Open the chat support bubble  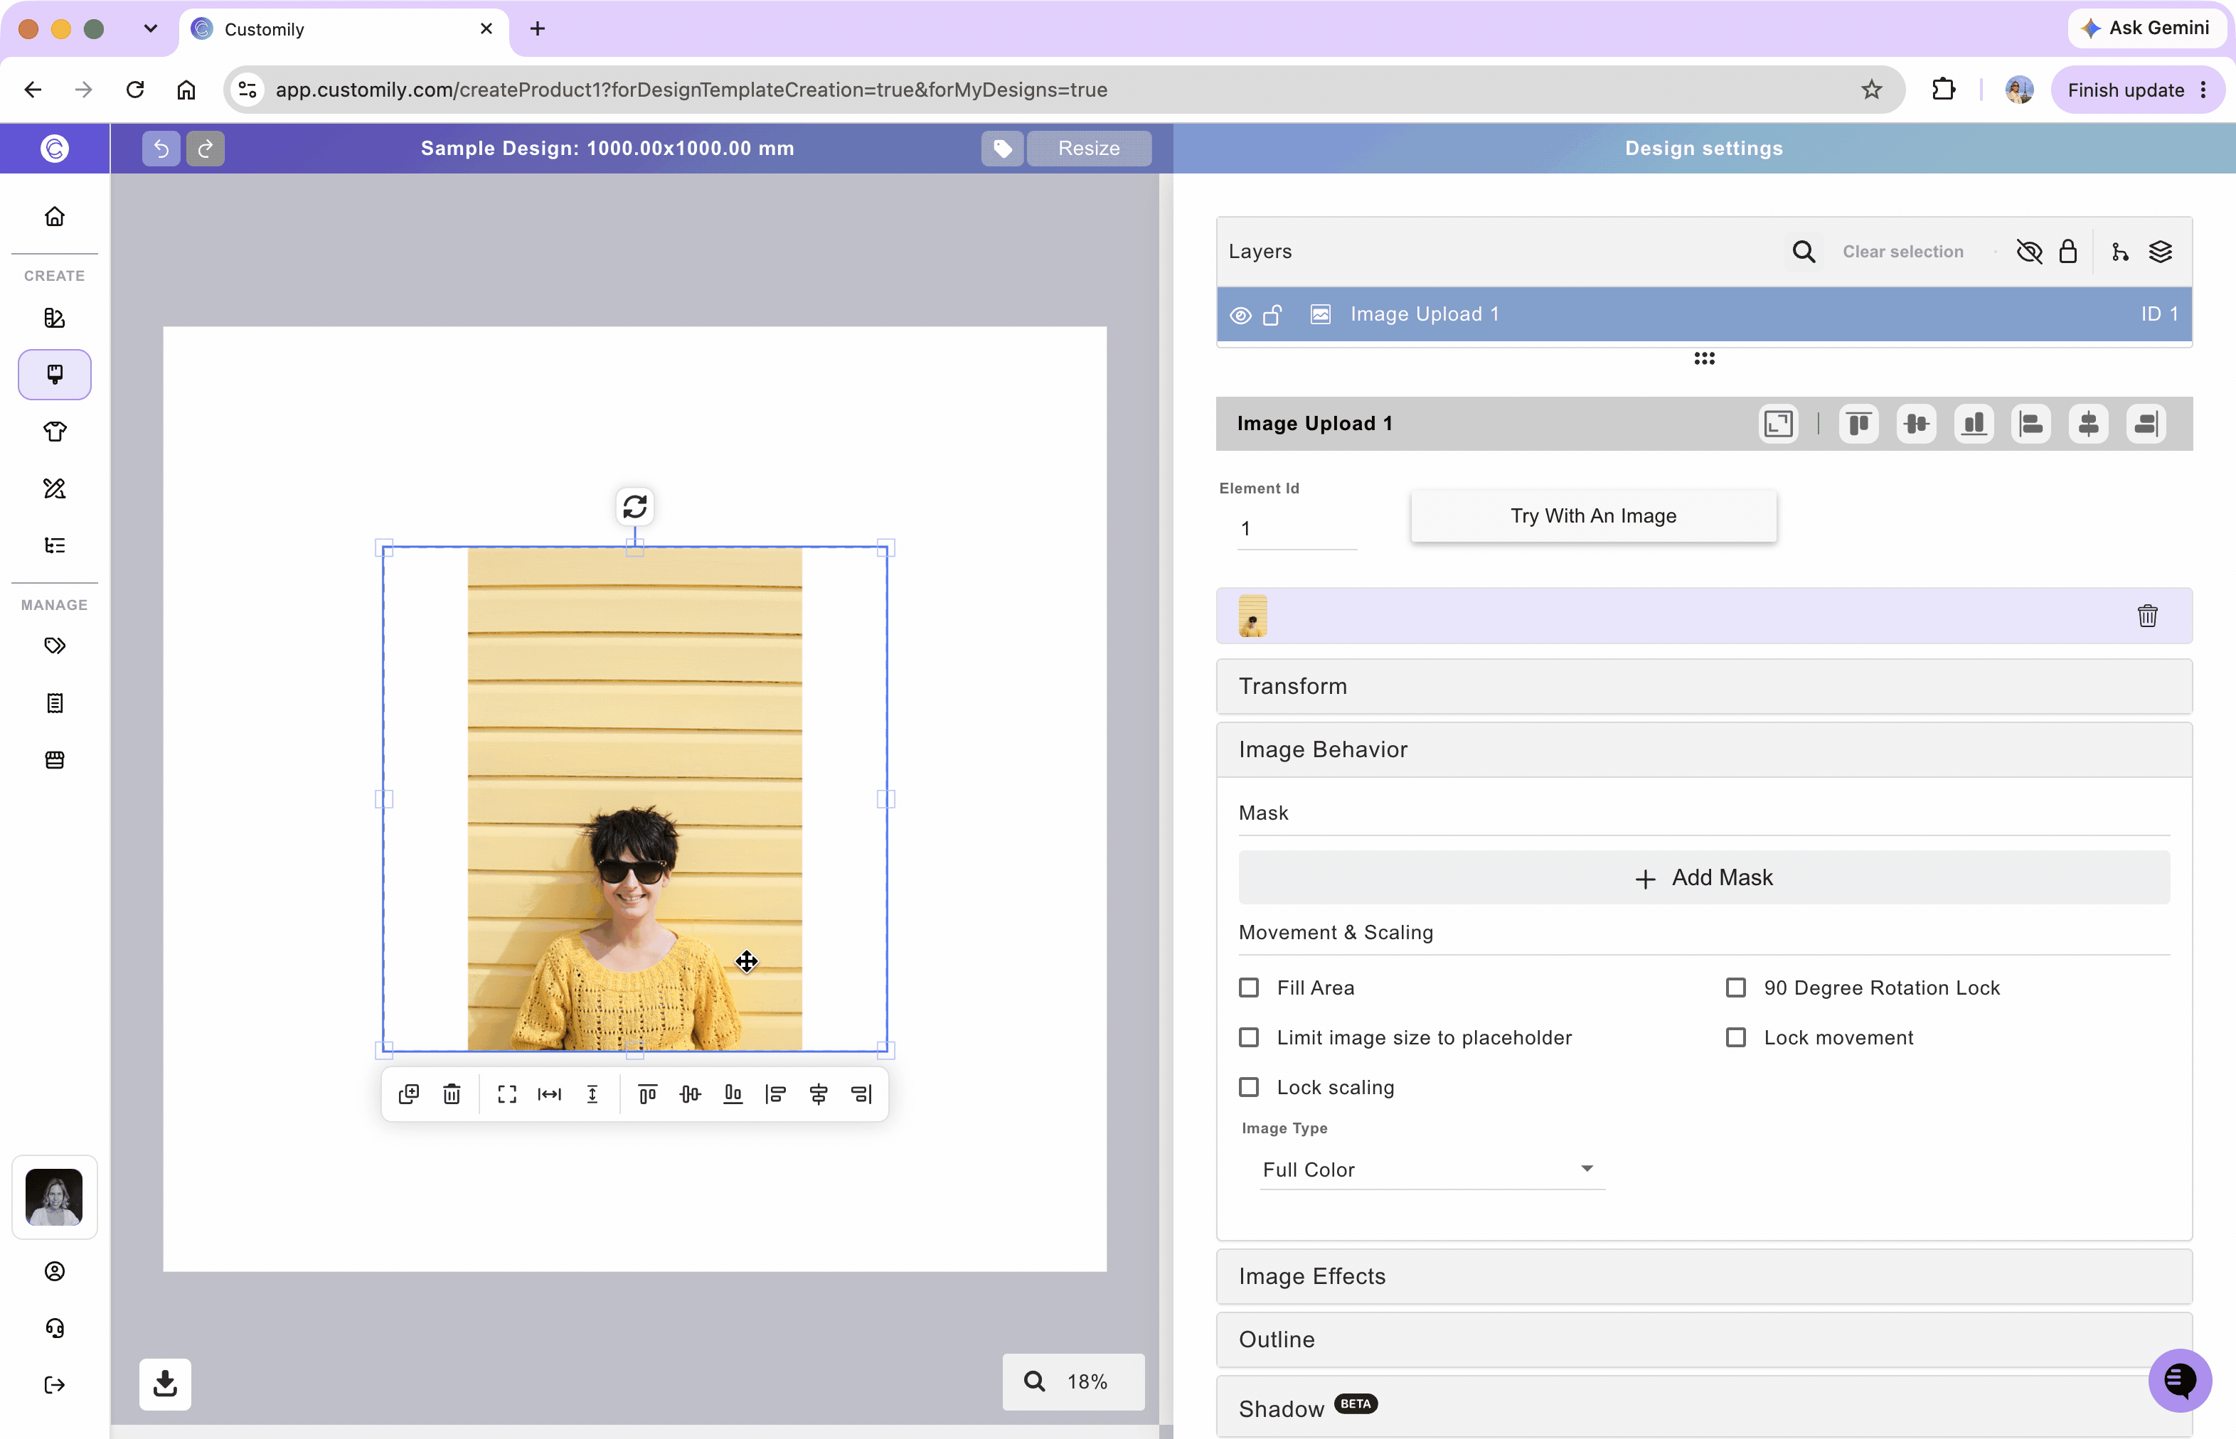click(2179, 1380)
